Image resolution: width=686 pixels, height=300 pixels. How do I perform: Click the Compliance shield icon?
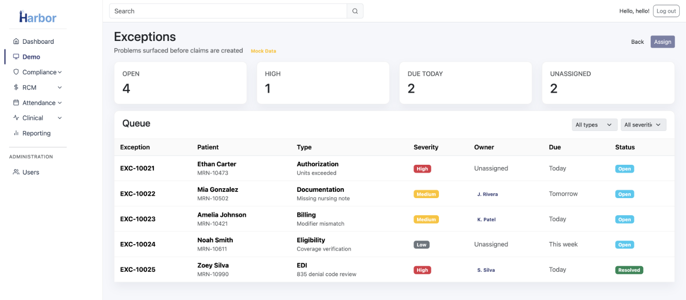pyautogui.click(x=17, y=72)
